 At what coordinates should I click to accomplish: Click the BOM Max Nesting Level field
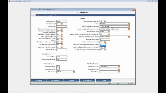(x=105, y=40)
